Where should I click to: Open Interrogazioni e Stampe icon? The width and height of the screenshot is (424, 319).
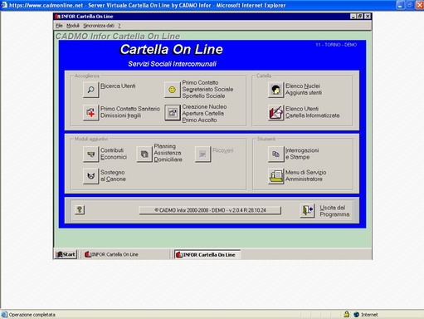pos(275,155)
